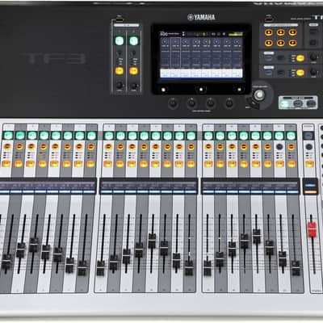This screenshot has height=323, width=323.
Task: Toggle the right stereo-in strip's orange ON key
Action: pyautogui.click(x=134, y=71)
